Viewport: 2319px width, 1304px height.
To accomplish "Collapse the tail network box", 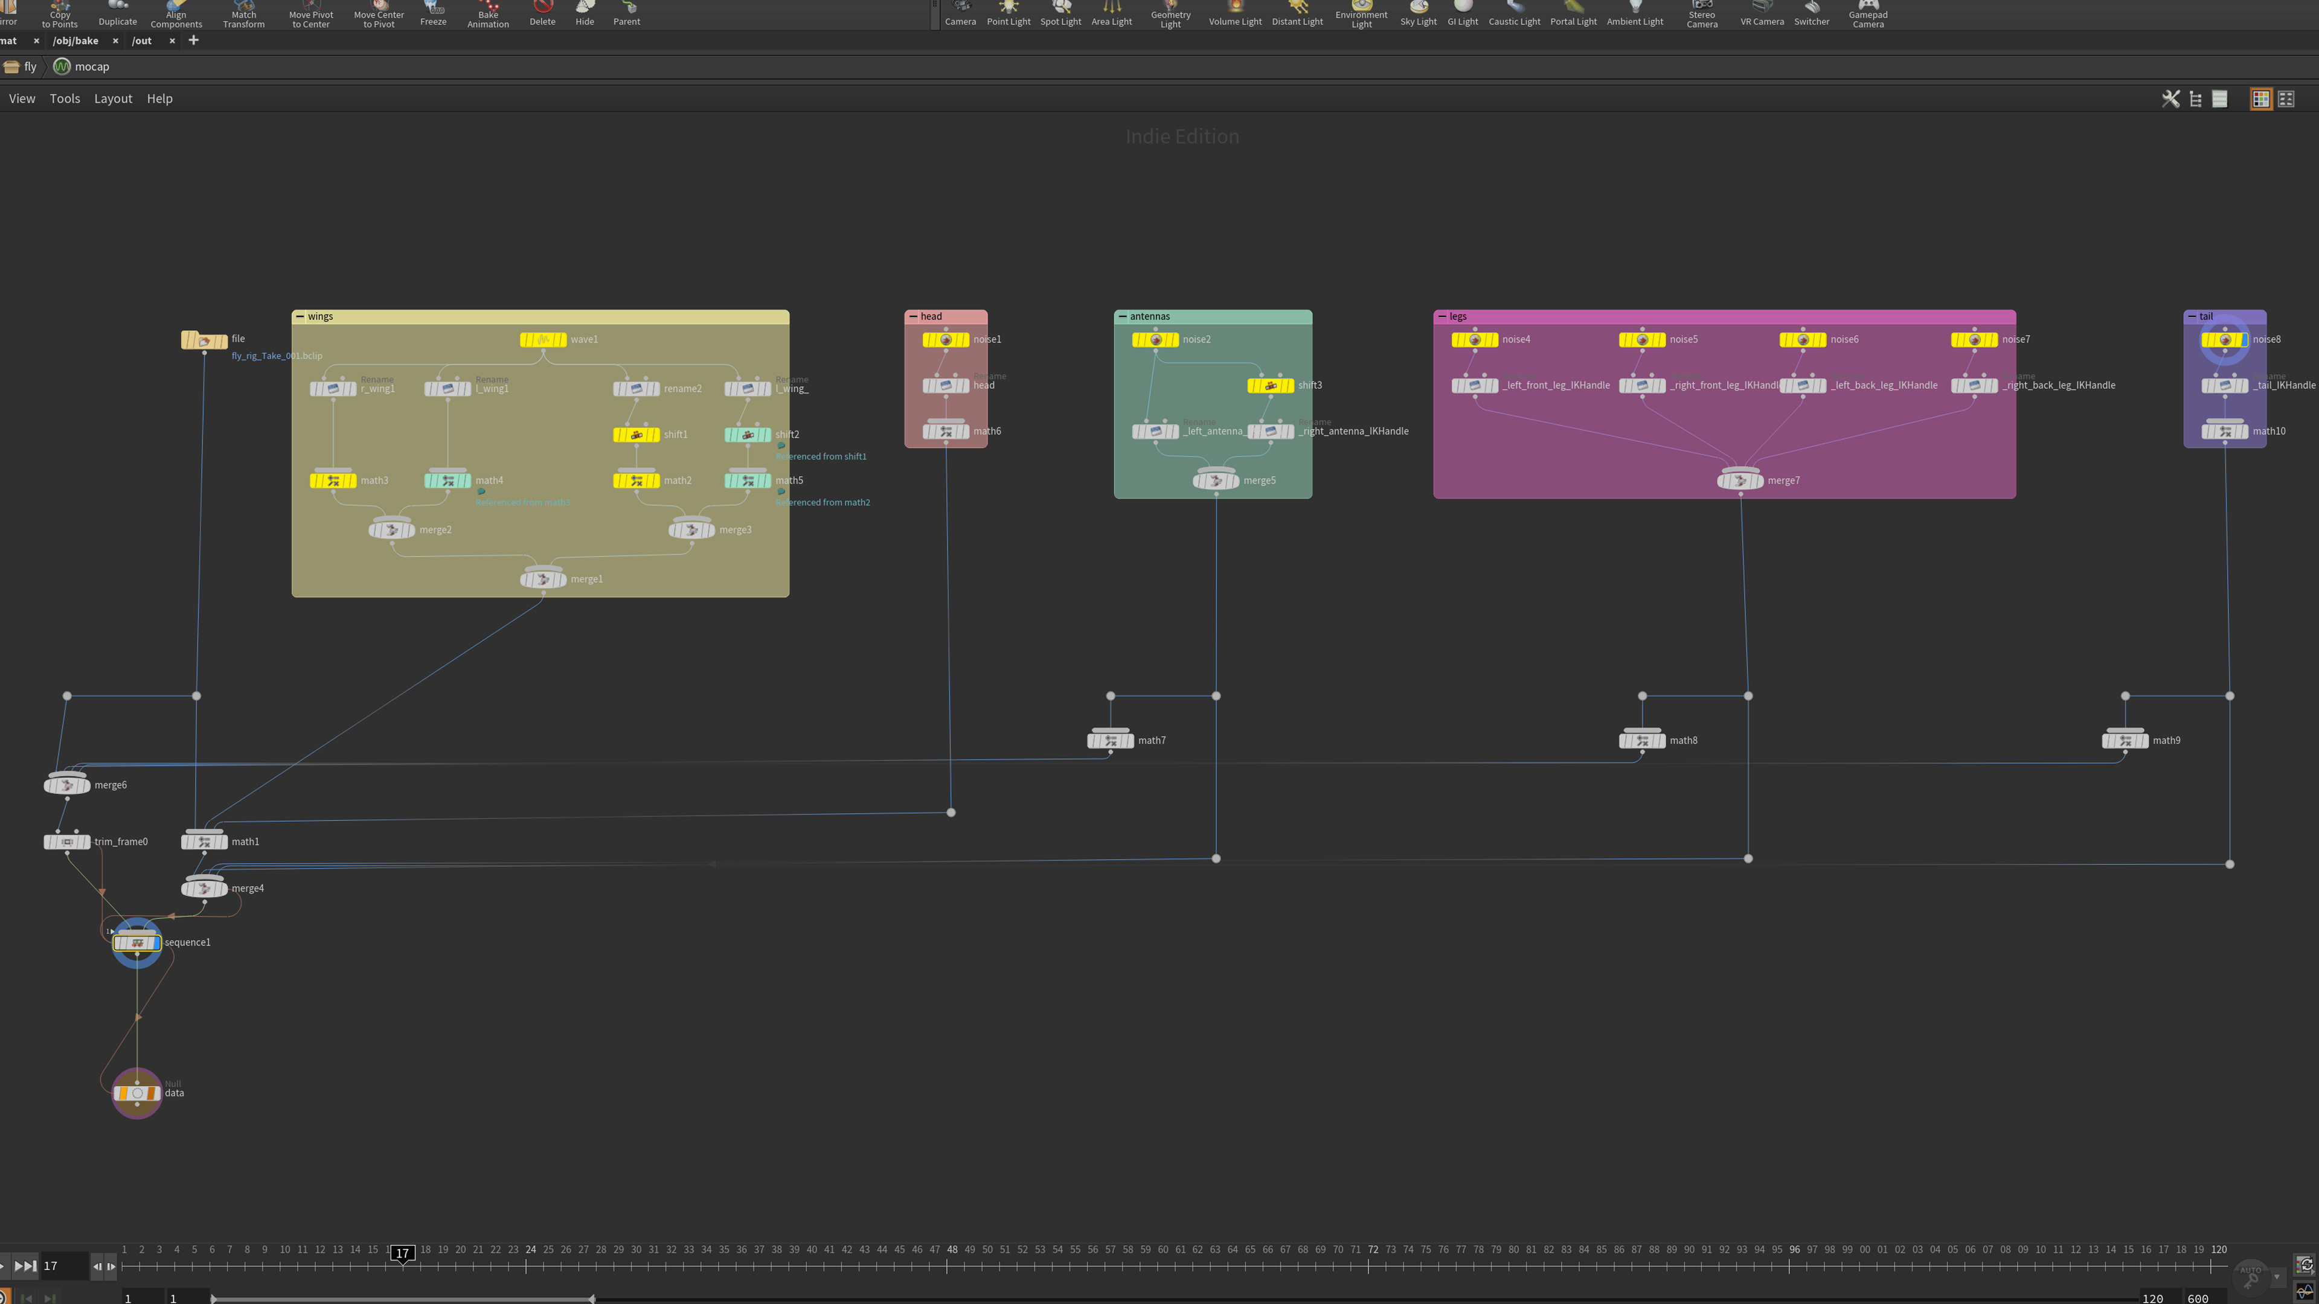I will pos(2192,317).
